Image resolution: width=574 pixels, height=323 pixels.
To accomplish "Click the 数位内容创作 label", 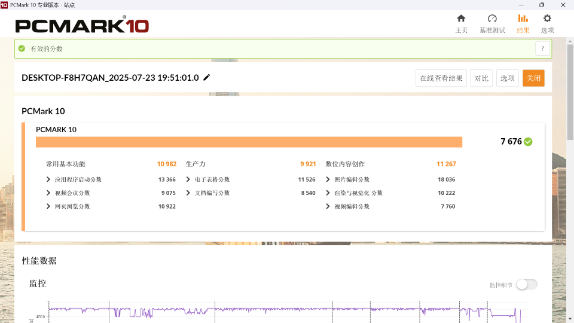I will pyautogui.click(x=345, y=164).
